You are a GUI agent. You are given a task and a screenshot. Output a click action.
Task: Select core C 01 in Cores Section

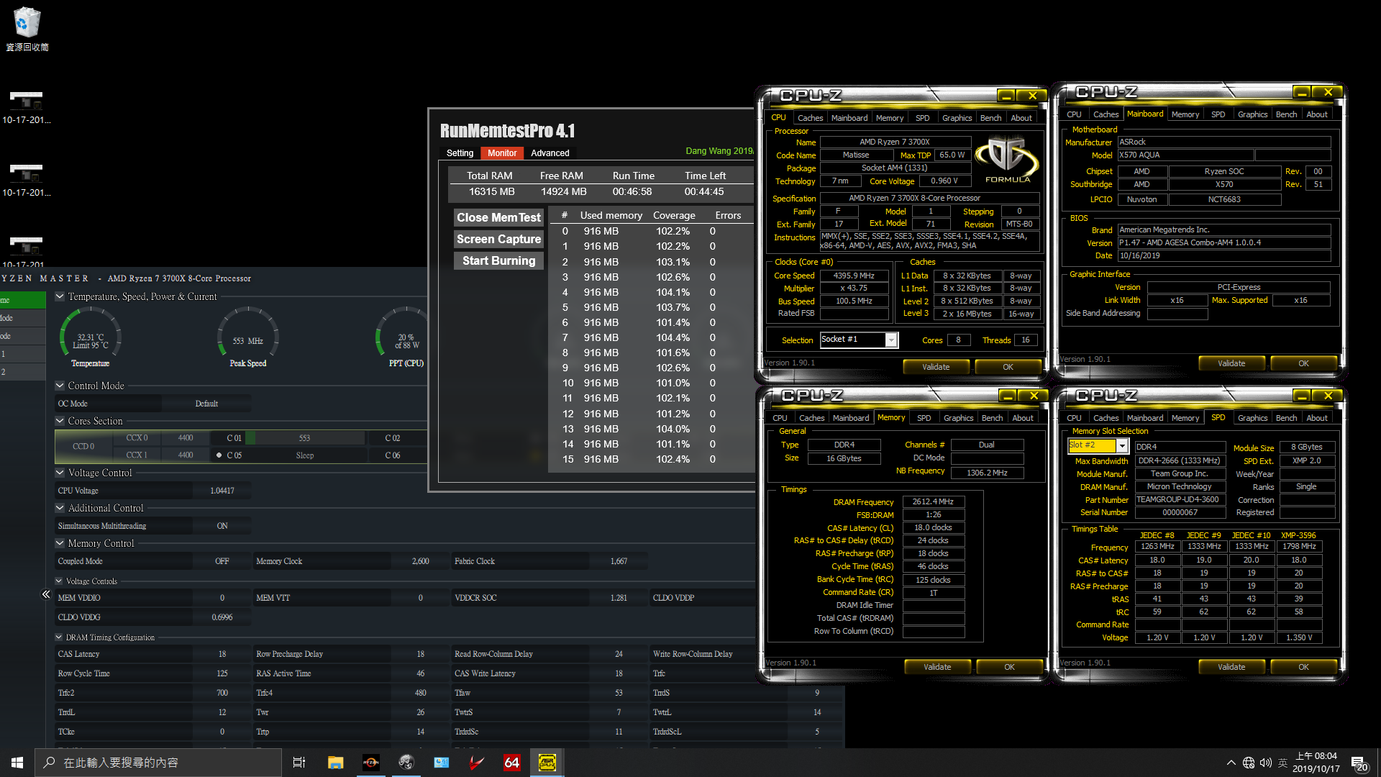tap(234, 438)
